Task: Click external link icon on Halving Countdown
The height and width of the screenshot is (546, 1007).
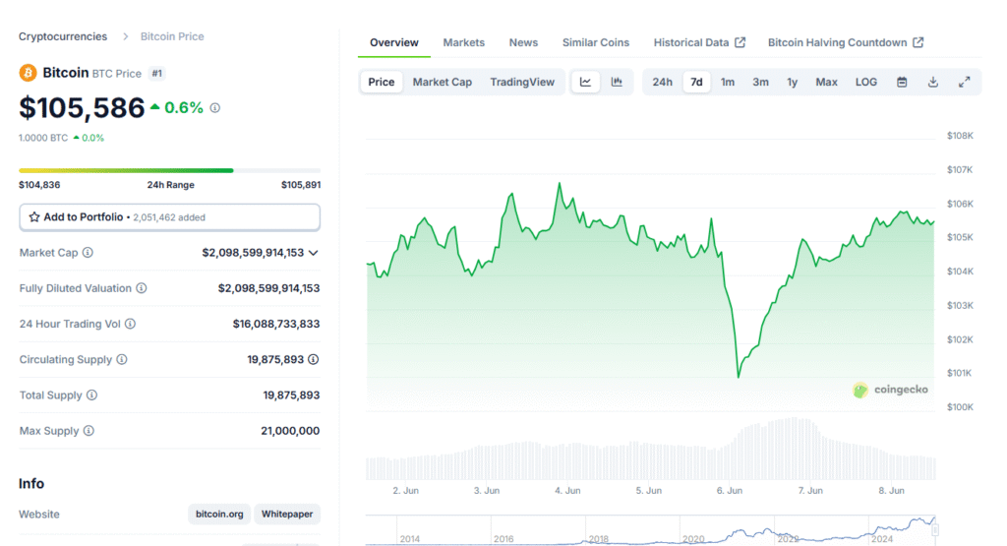Action: tap(918, 42)
